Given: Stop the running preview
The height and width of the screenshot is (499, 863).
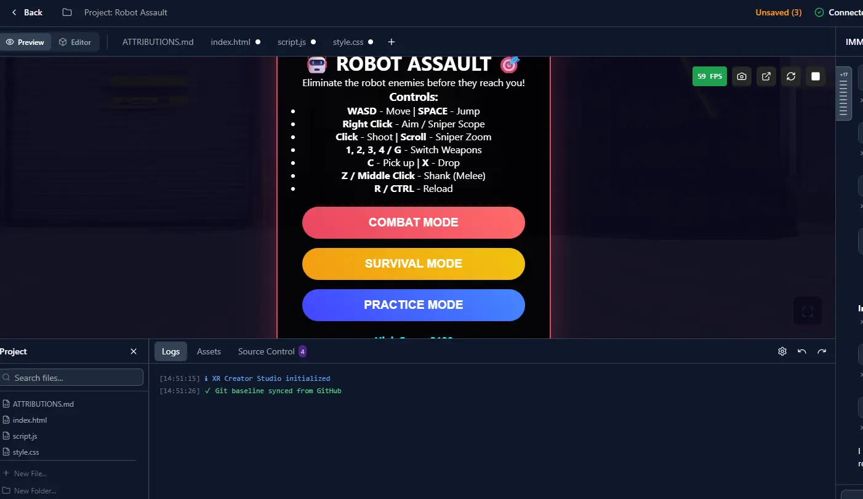Looking at the screenshot, I should coord(816,76).
